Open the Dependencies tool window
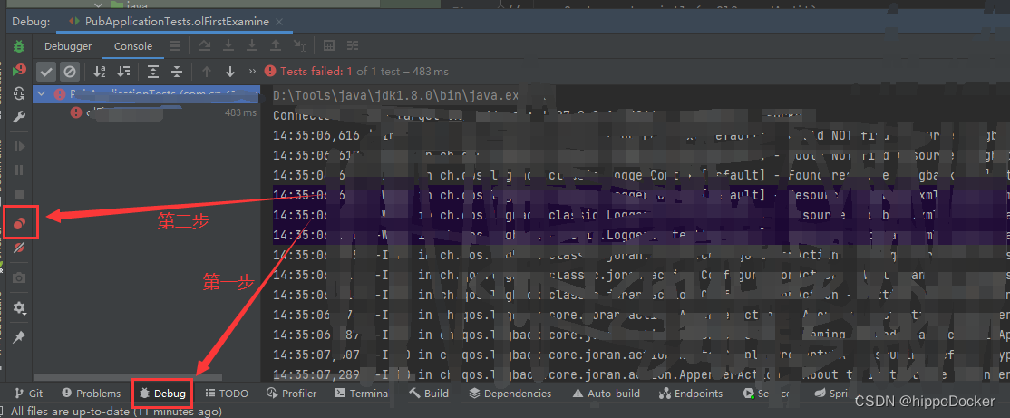Image resolution: width=1010 pixels, height=418 pixels. tap(510, 393)
